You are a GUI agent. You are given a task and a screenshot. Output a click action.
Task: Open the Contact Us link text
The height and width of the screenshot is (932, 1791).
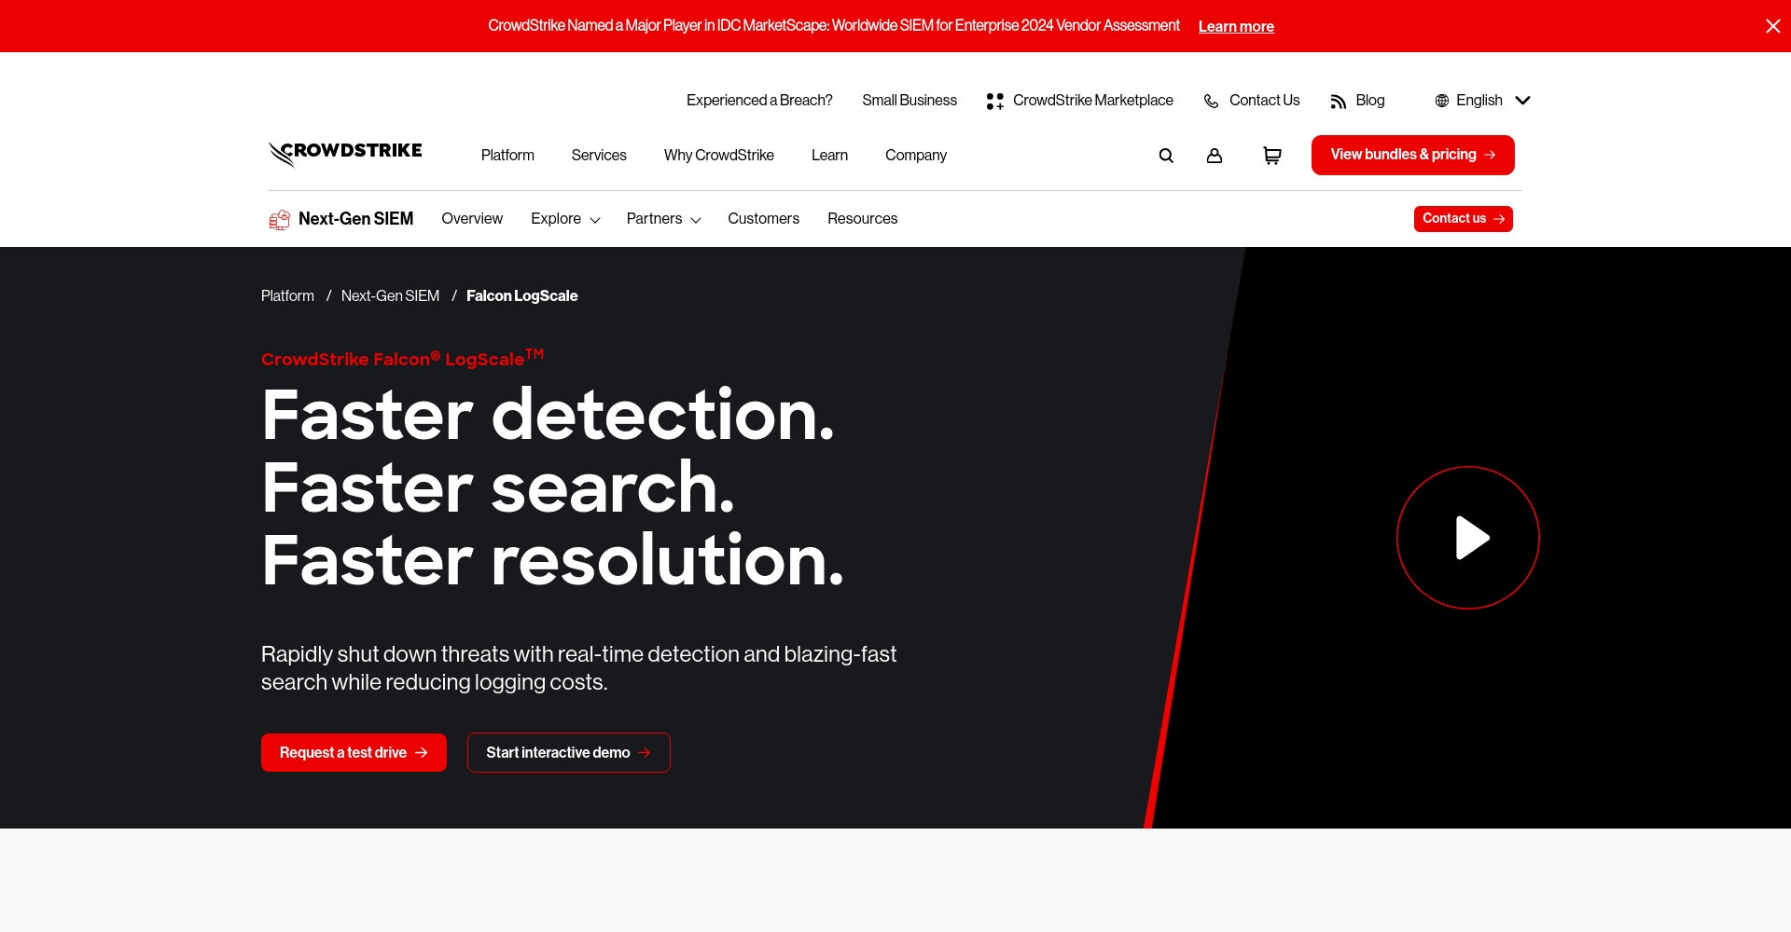[1264, 101]
